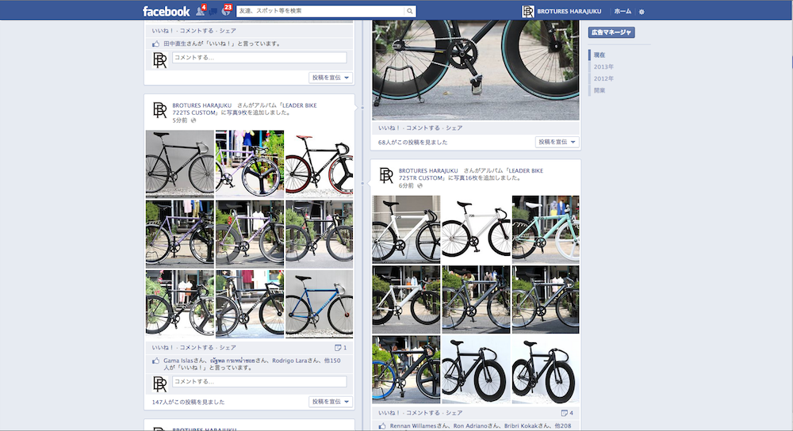Open blue-frame bike thumbnail in 722TS album
Image resolution: width=793 pixels, height=431 pixels.
[x=319, y=303]
